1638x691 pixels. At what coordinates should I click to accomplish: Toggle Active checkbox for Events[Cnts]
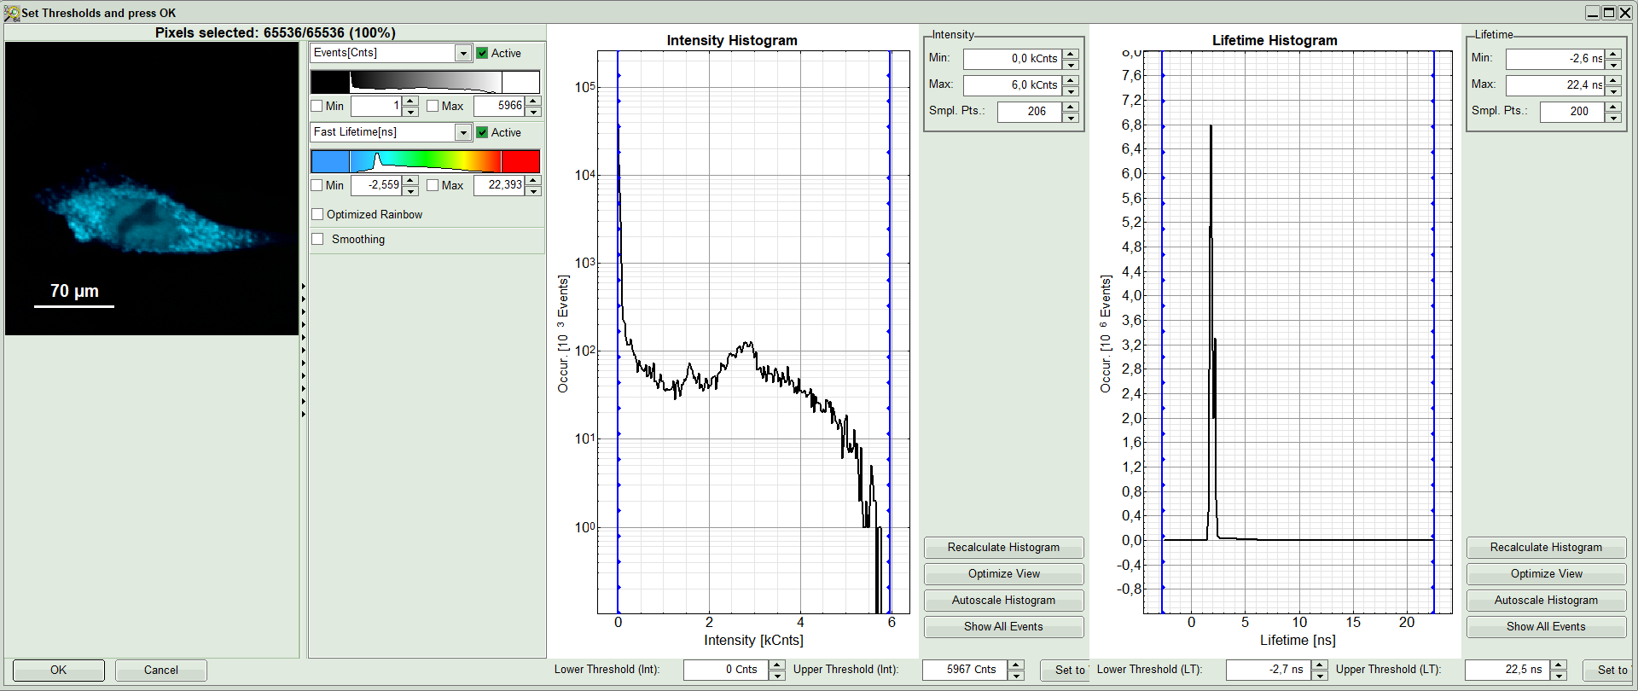click(x=482, y=53)
